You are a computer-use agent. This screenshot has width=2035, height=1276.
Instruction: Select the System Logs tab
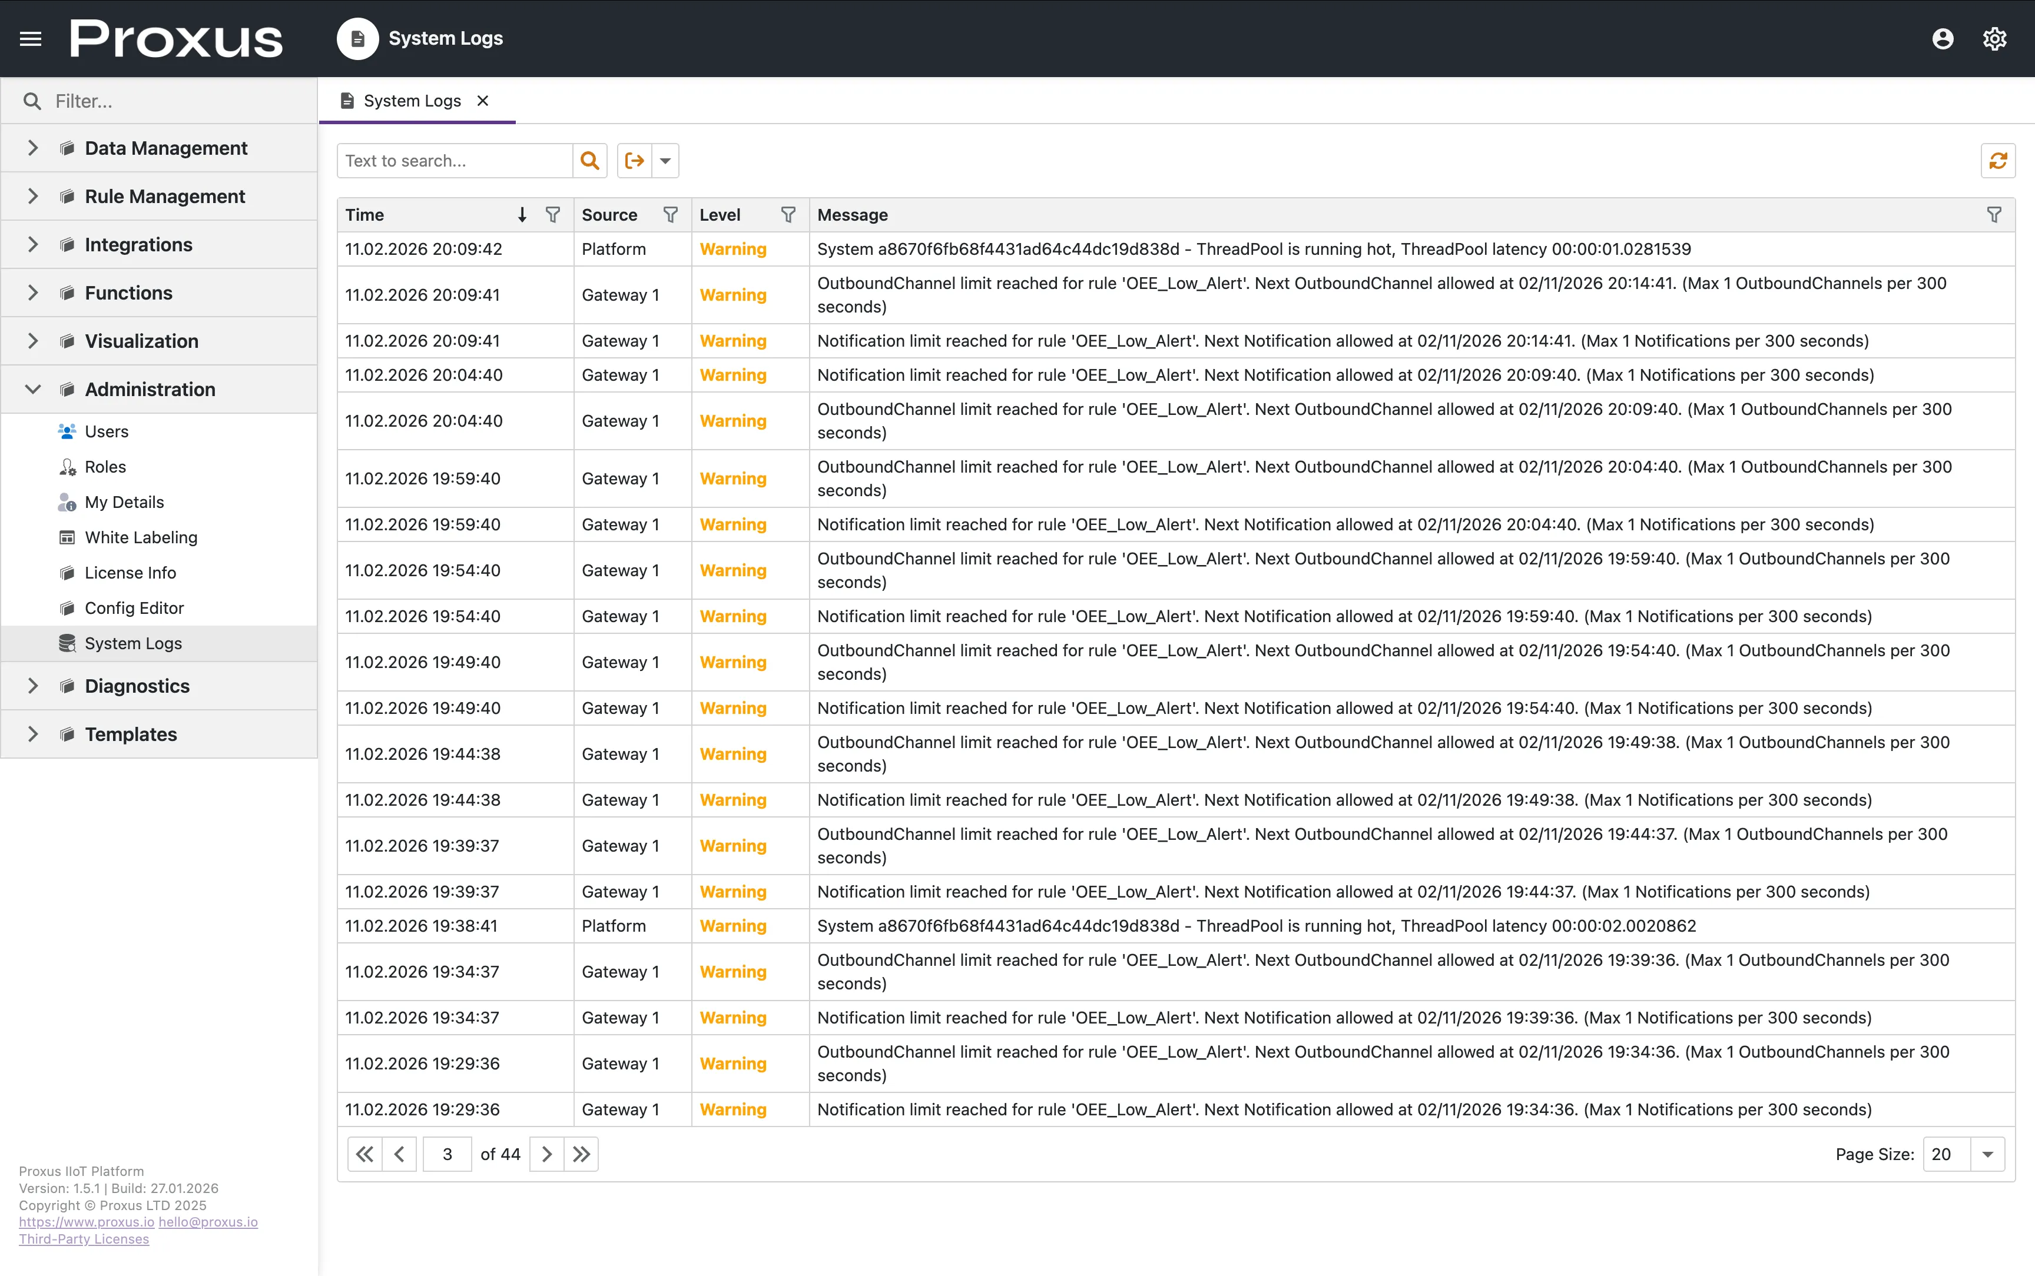tap(412, 101)
